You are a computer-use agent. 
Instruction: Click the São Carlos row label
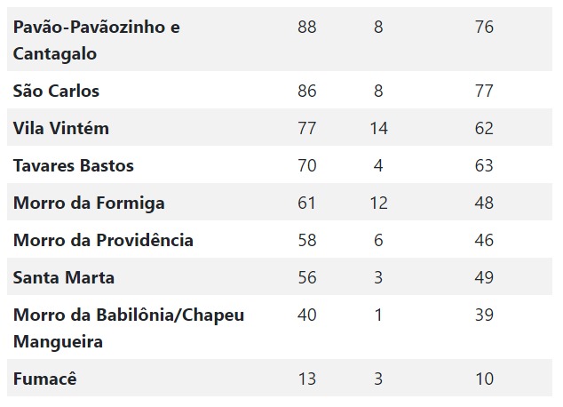tap(56, 91)
